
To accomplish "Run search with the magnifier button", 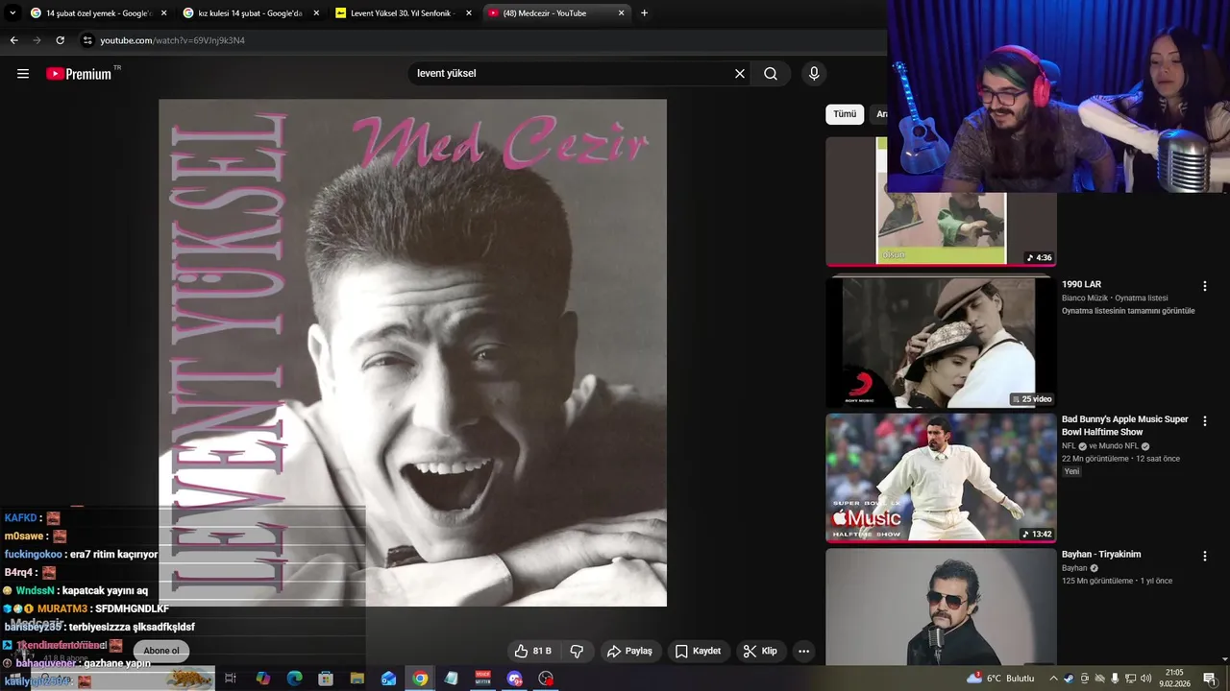I will (771, 74).
